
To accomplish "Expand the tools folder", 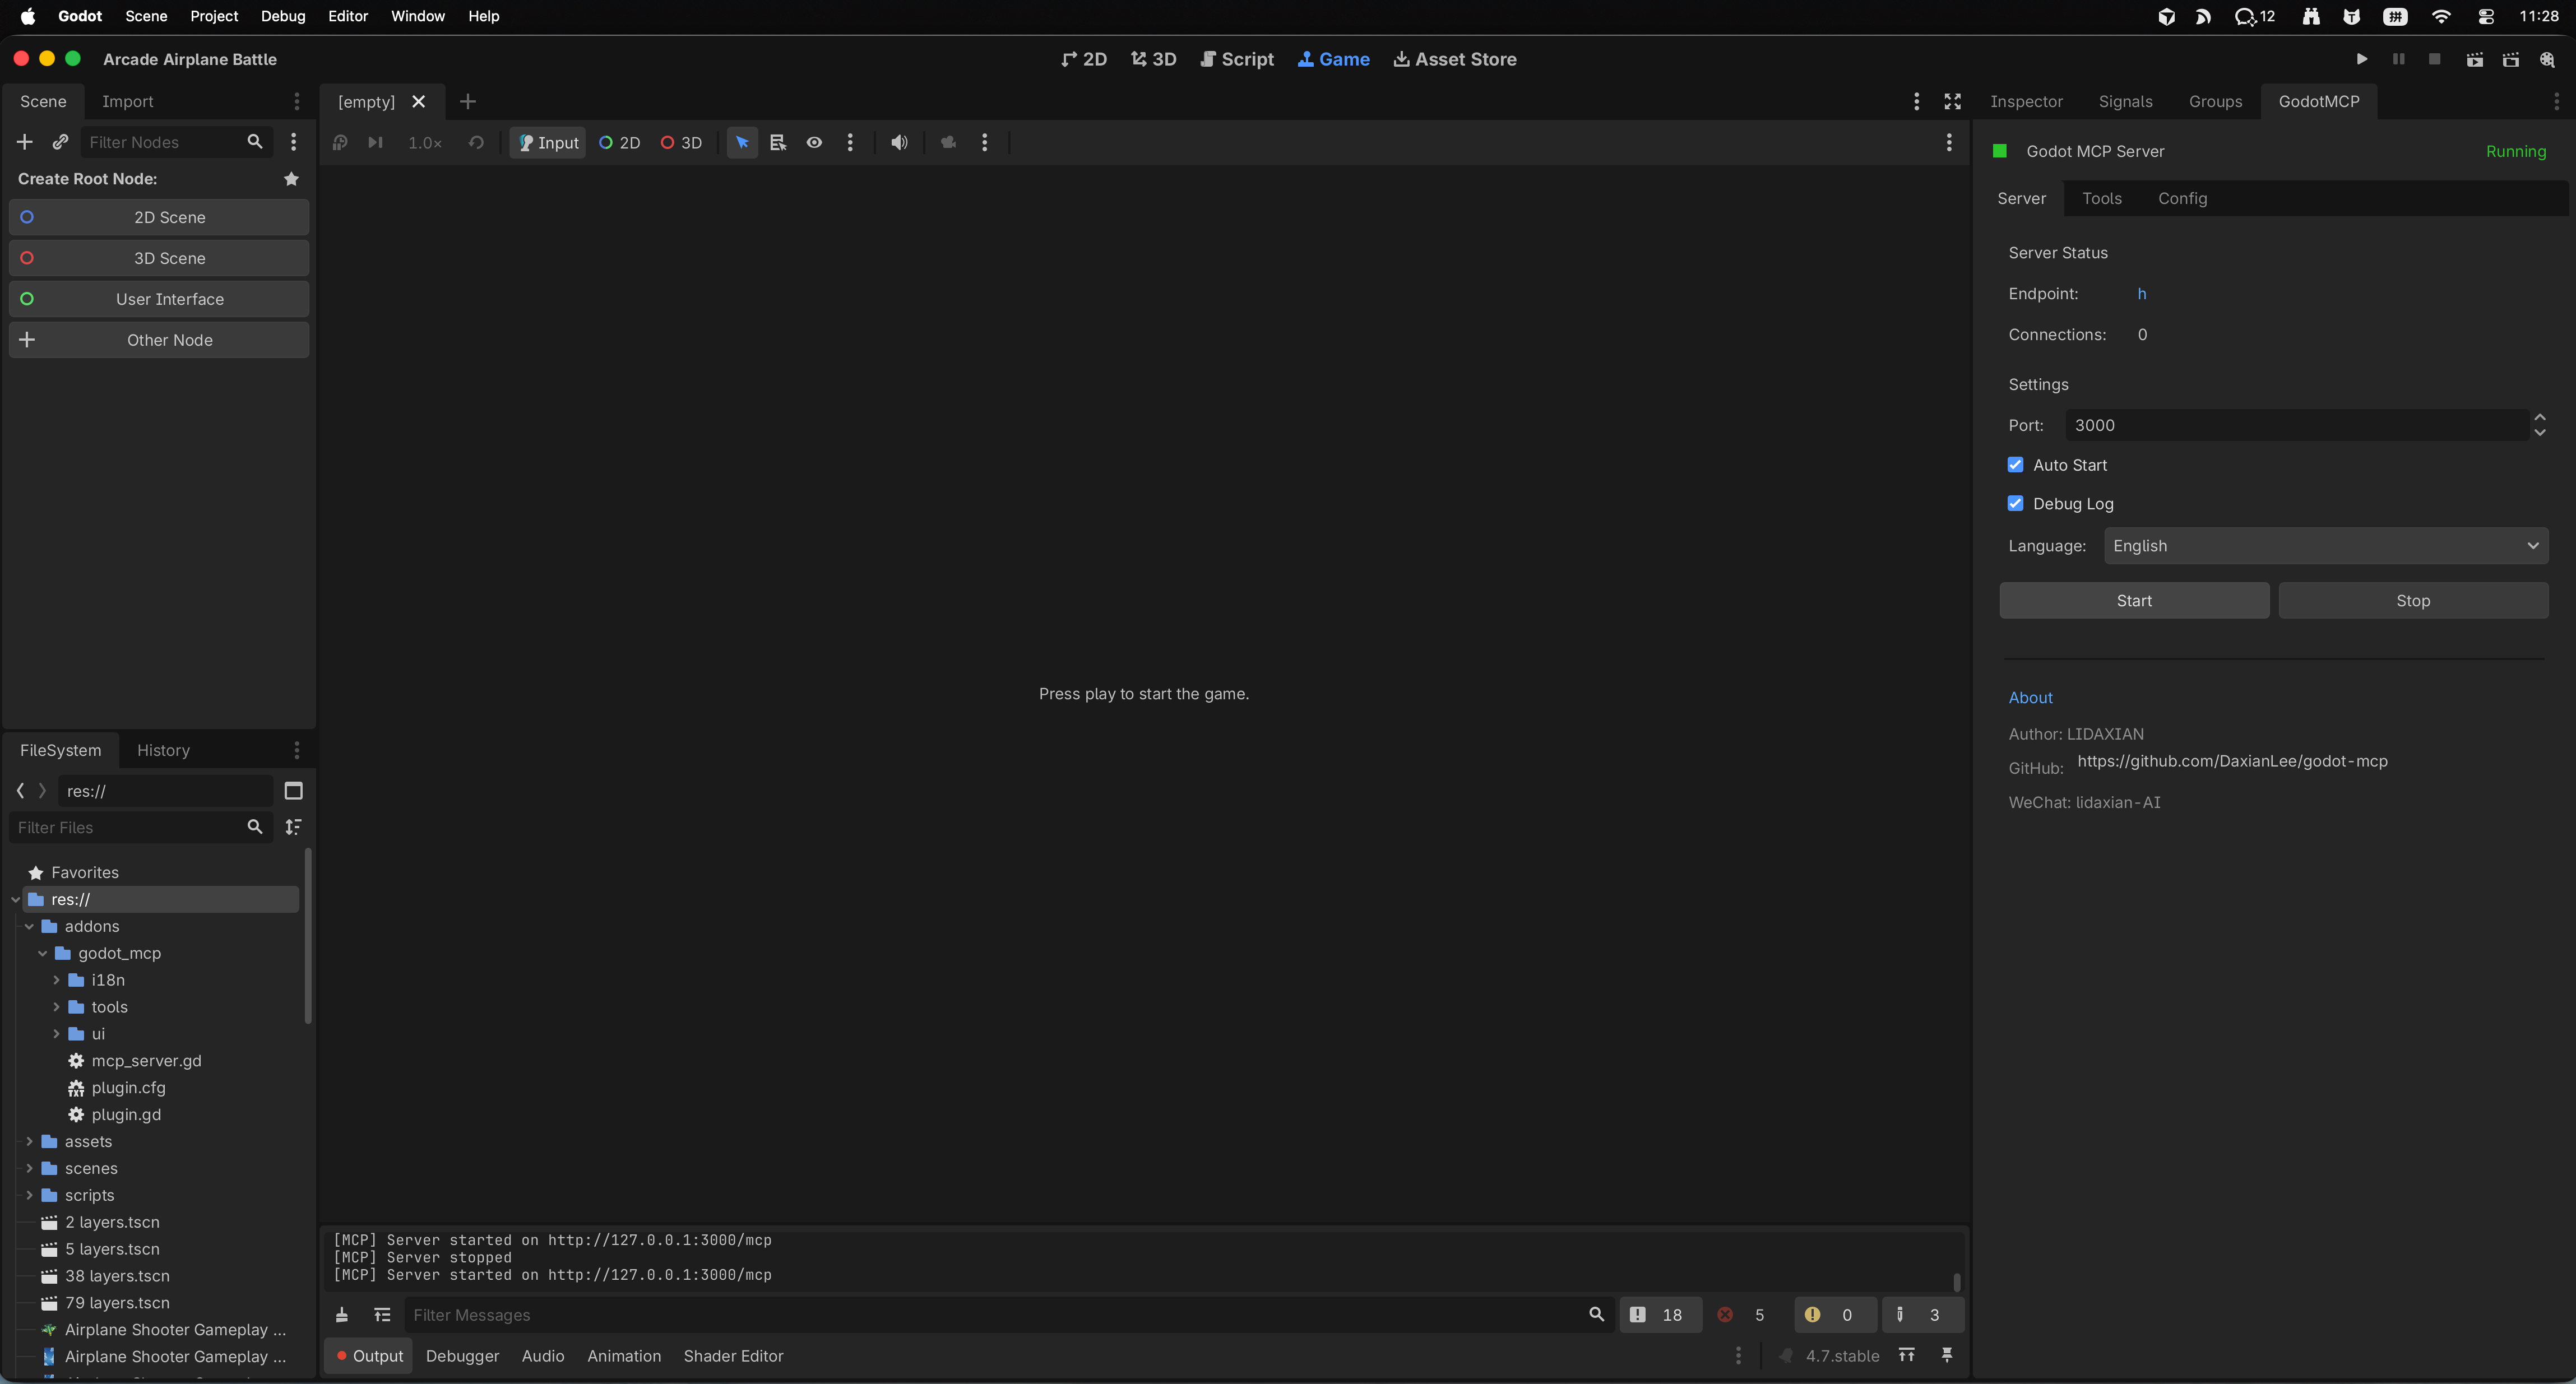I will (56, 1007).
